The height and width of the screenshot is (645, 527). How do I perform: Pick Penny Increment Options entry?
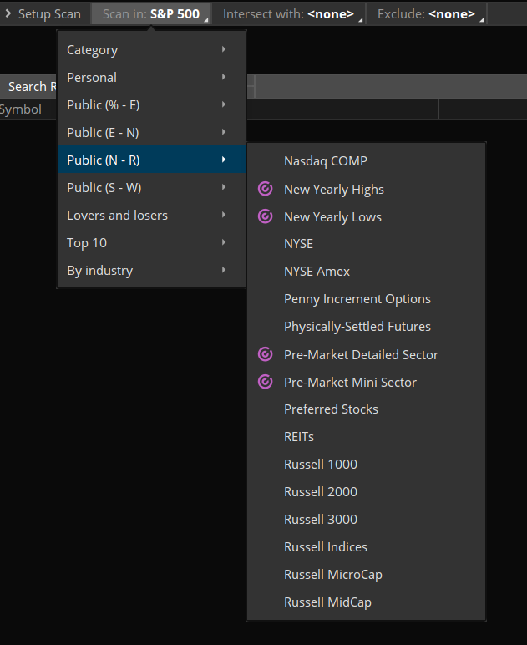tap(357, 299)
